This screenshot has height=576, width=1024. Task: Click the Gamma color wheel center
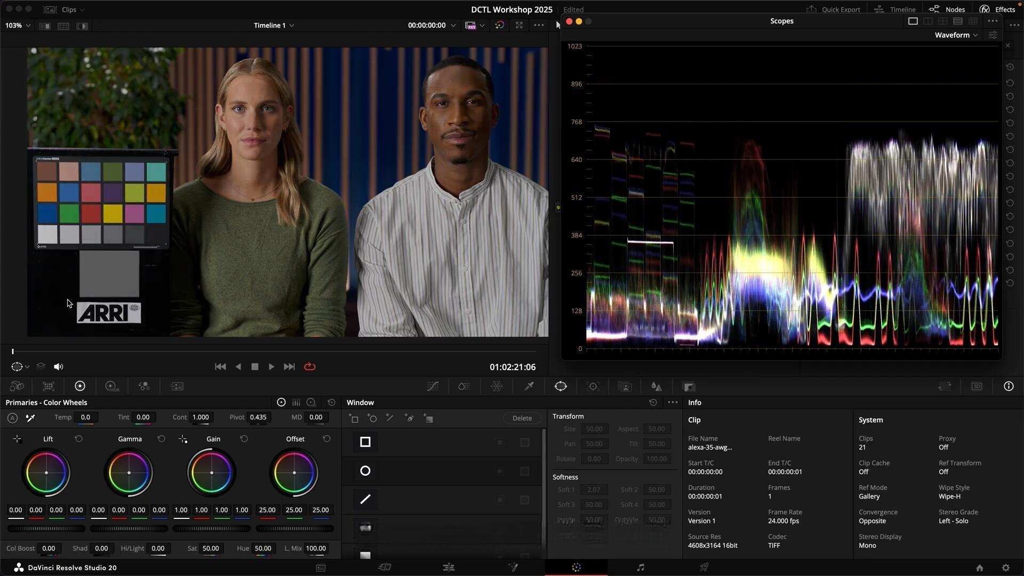click(129, 473)
